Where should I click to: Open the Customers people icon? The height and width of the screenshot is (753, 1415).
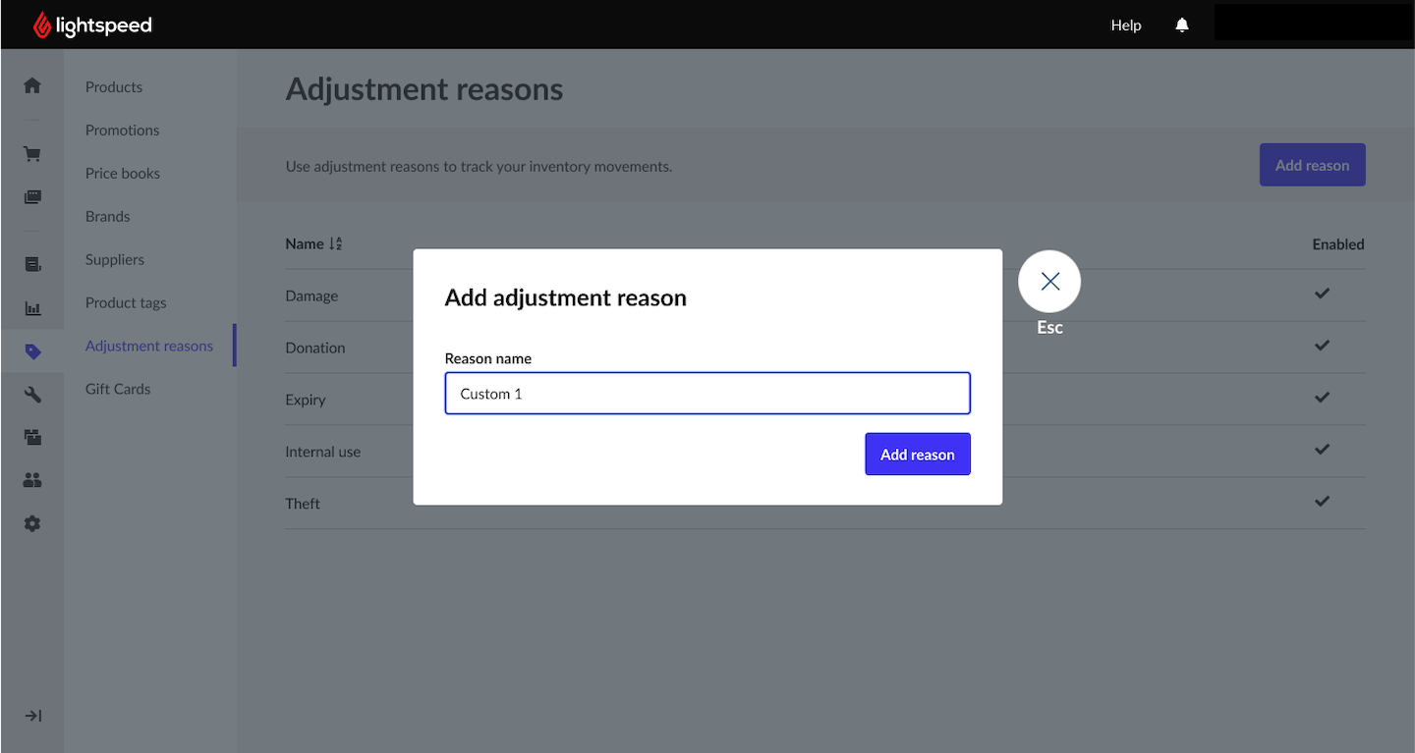pyautogui.click(x=31, y=479)
